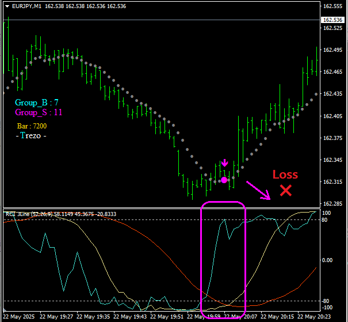Click the 22 May 20:23 time label
348x322 pixels.
click(314, 316)
